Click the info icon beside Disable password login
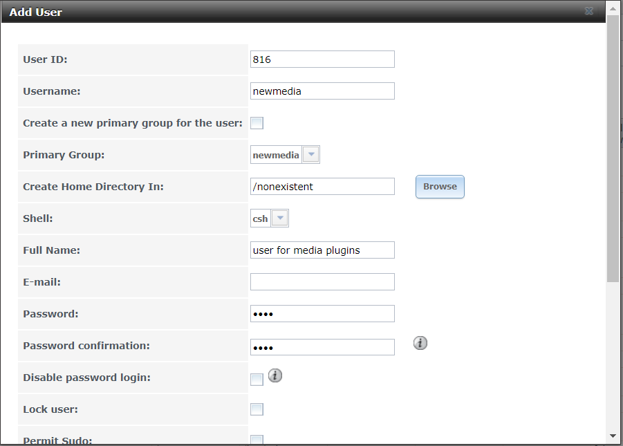The image size is (623, 446). point(275,375)
